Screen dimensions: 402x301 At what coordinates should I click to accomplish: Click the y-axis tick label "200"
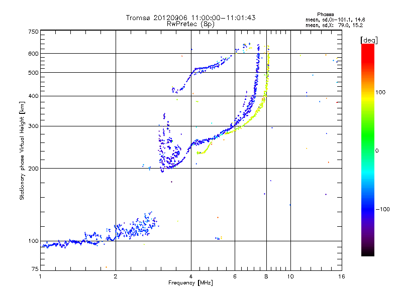[33, 169]
